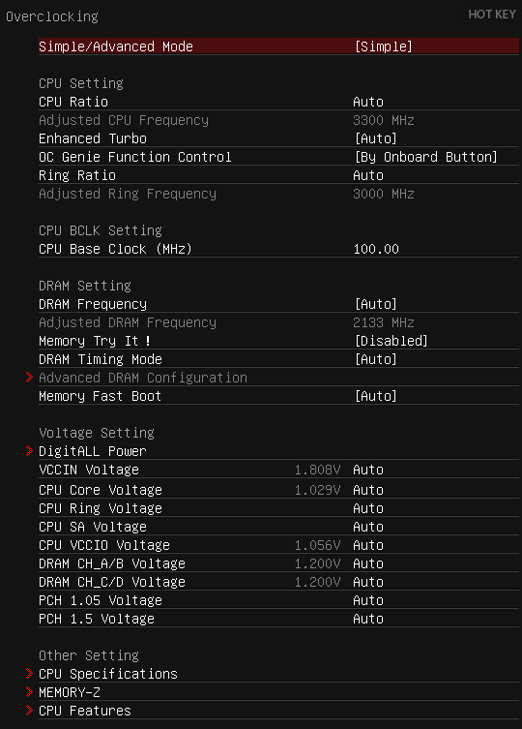Image resolution: width=522 pixels, height=729 pixels.
Task: Click the arrow icon beside DigitALL Power
Action: 29,450
